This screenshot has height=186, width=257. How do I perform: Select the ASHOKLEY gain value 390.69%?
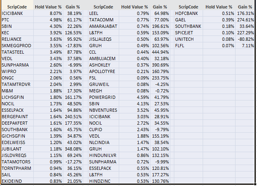[161, 65]
